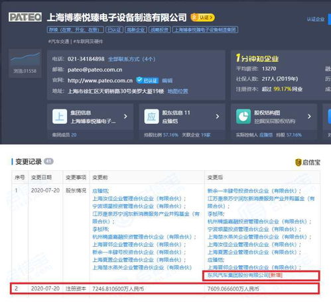This screenshot has width=331, height=305.
Task: Click the 2020-07-20 date in row 2
Action: point(45,288)
